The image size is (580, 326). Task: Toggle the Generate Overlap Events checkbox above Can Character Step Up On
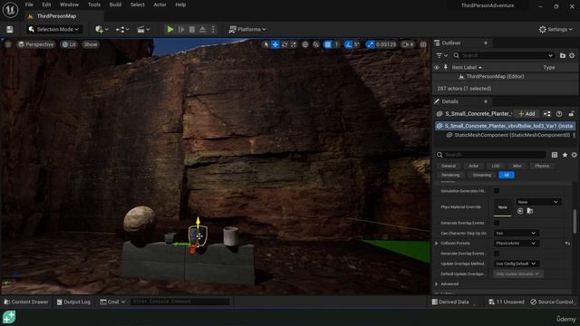(x=497, y=224)
